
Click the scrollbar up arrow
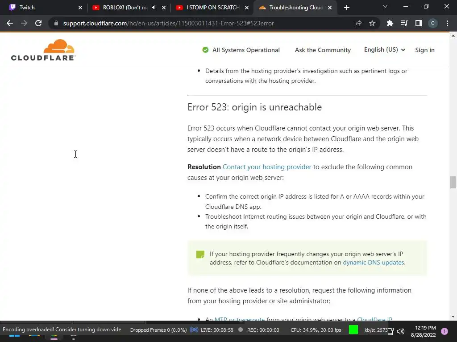click(x=453, y=36)
